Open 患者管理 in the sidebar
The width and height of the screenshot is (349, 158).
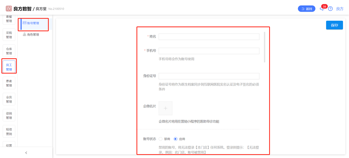click(x=9, y=83)
